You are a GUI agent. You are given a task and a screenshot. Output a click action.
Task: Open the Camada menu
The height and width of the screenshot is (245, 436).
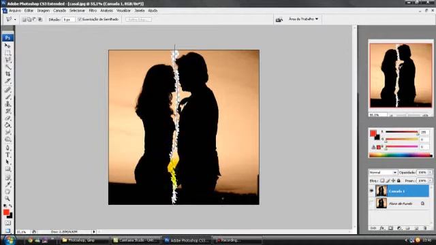(x=59, y=11)
